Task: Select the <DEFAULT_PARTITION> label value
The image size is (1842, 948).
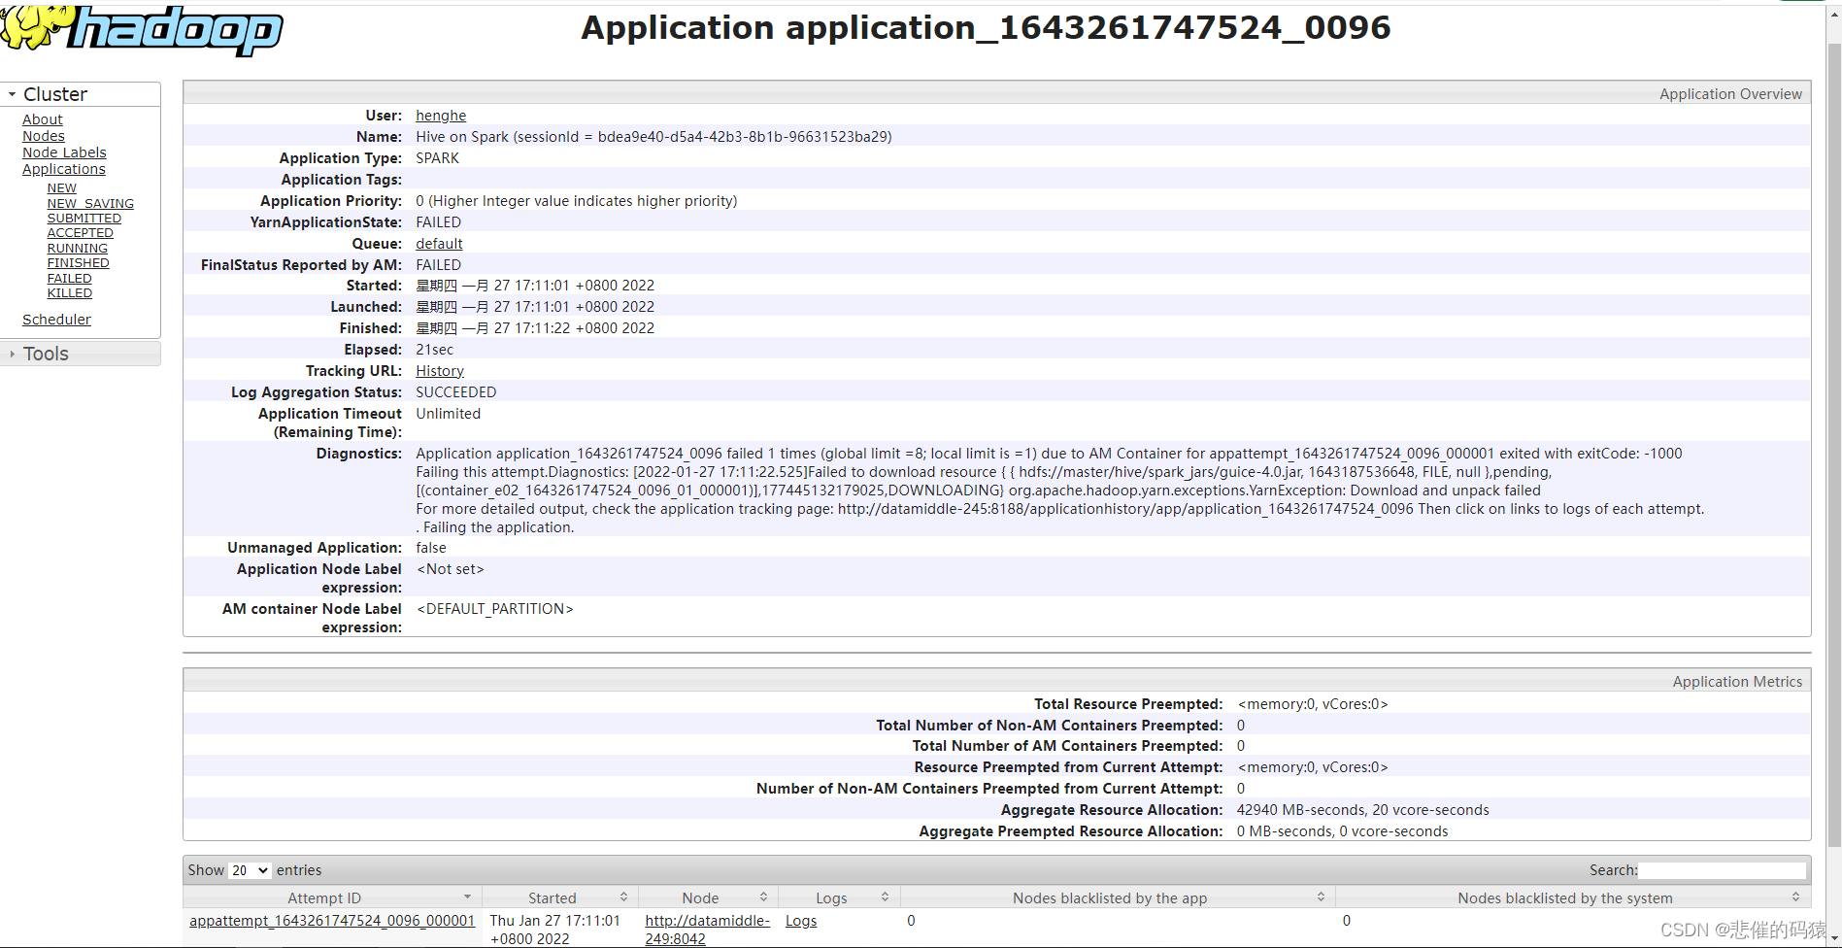Action: 495,609
